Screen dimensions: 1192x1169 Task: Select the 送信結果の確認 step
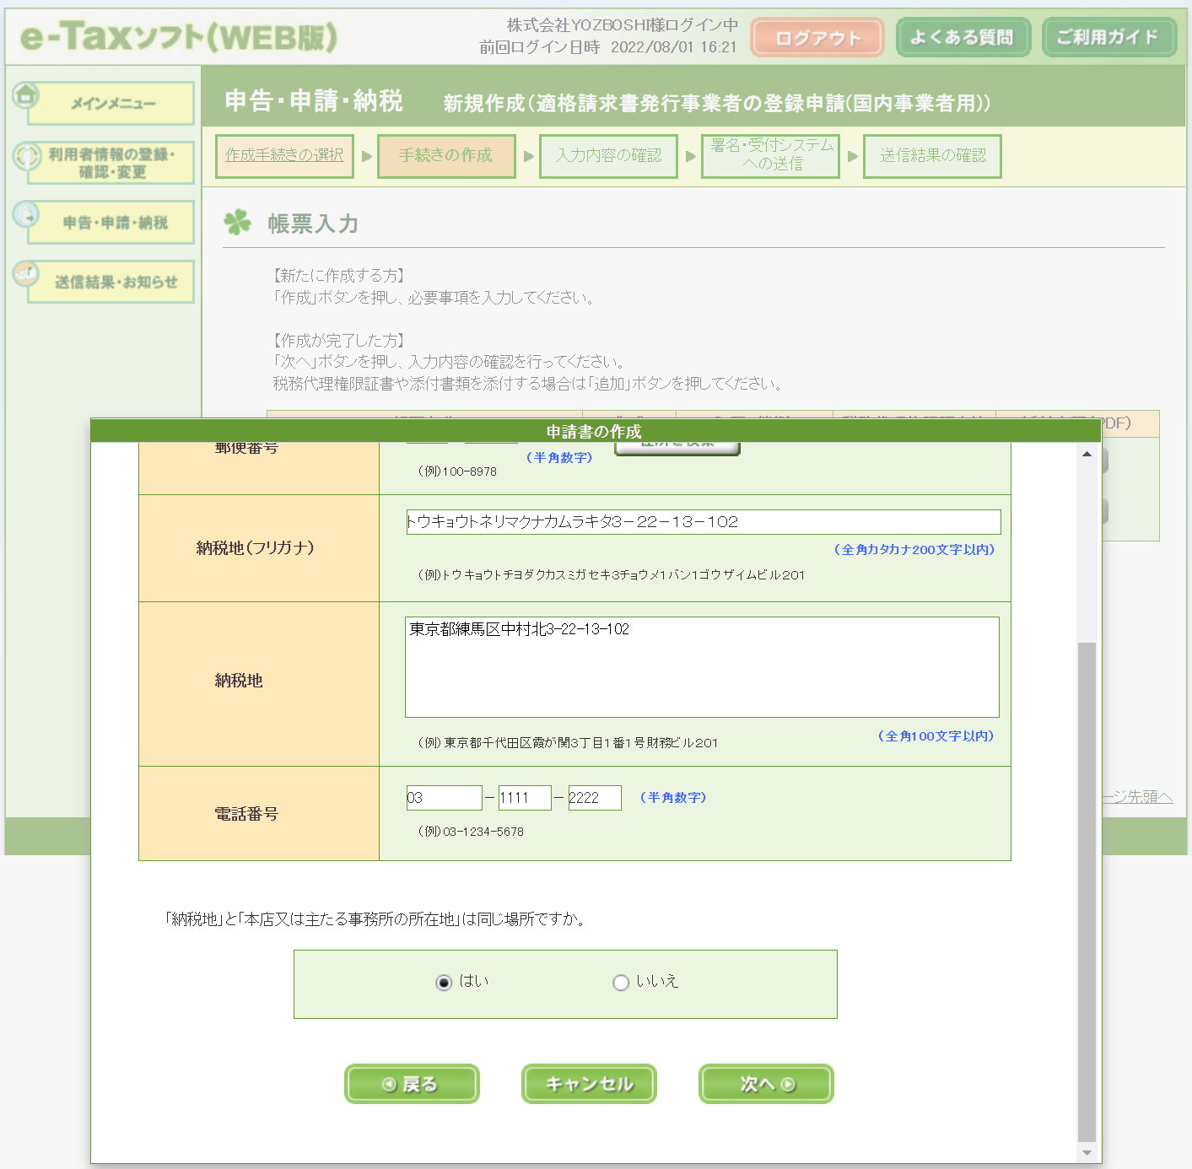[932, 156]
